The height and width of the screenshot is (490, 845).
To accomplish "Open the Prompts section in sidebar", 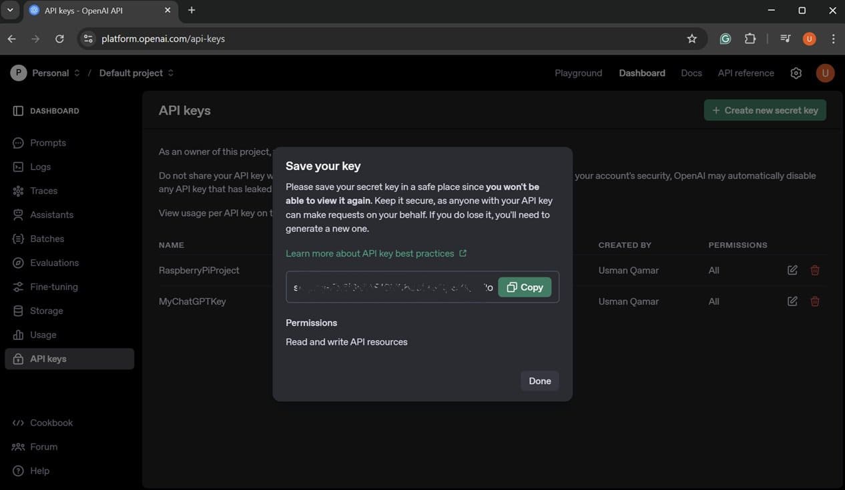I will 47,143.
